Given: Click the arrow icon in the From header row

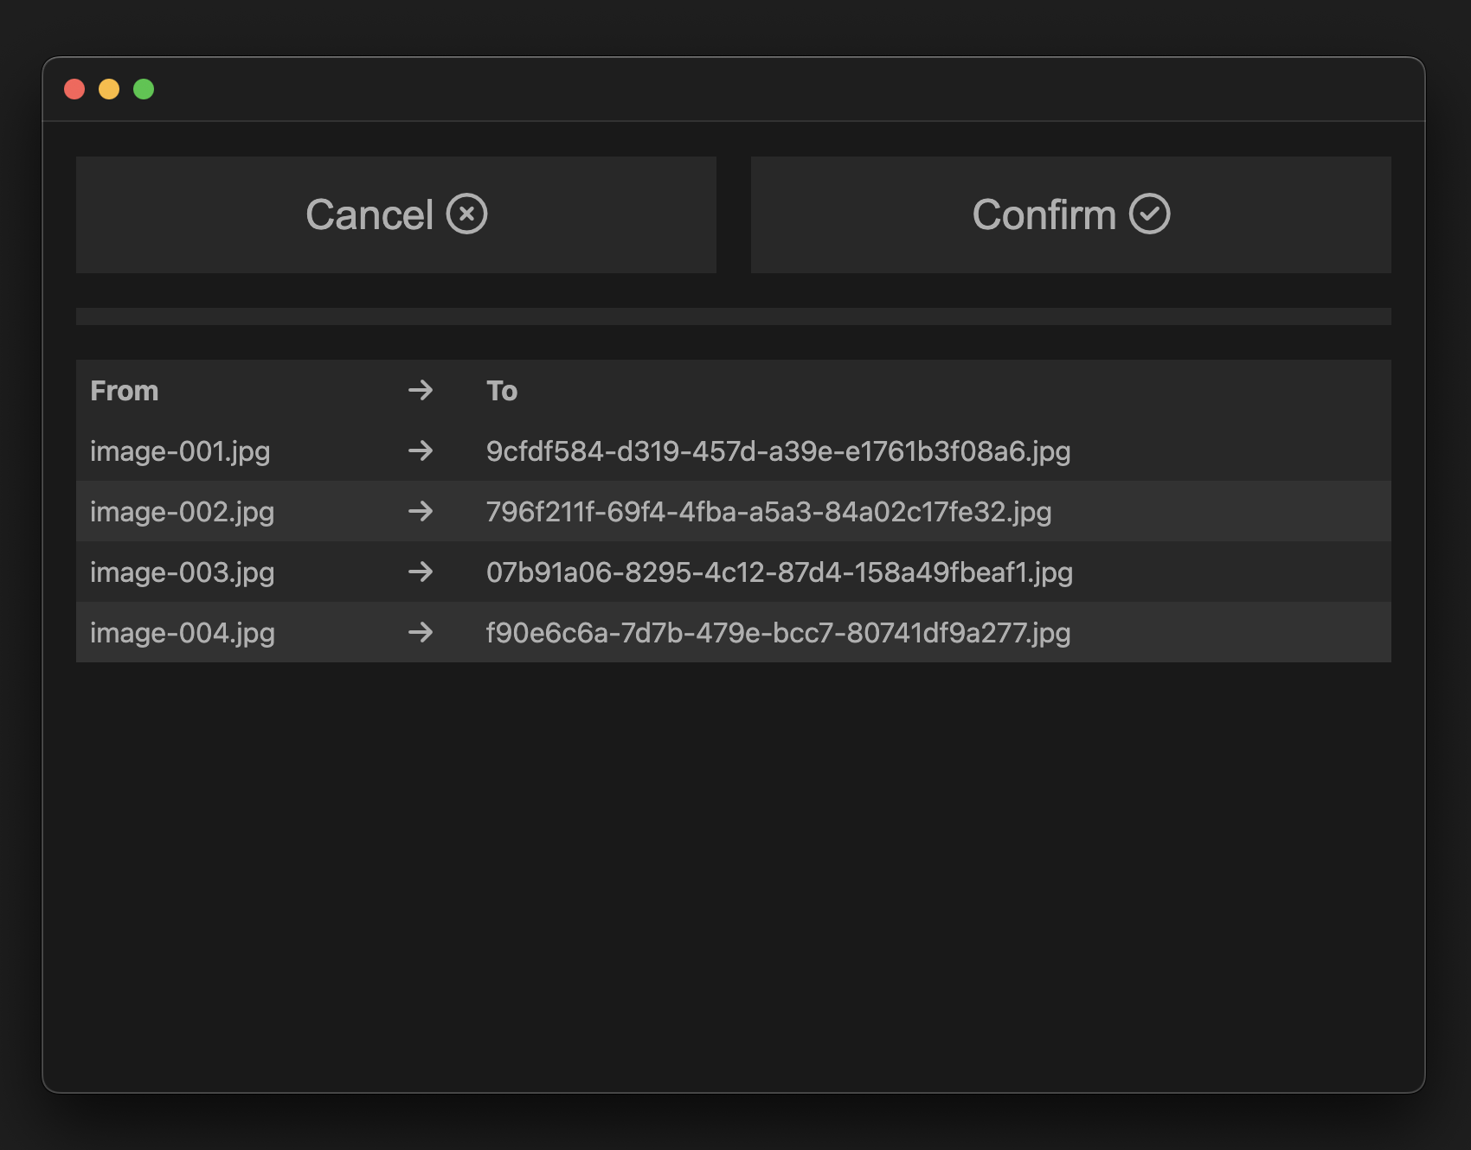Looking at the screenshot, I should [x=421, y=392].
